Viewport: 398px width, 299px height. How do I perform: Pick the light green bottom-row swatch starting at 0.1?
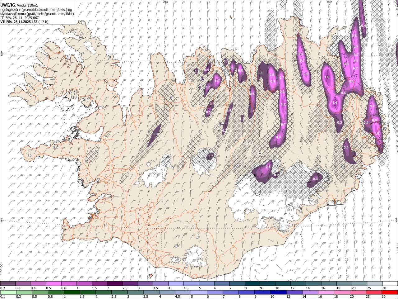(8, 292)
